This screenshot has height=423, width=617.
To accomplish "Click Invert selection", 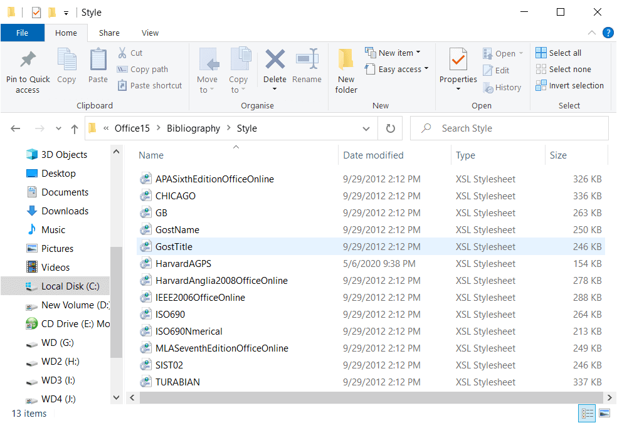I will [x=569, y=85].
